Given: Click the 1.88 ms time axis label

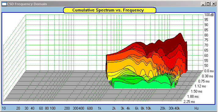Looking at the screenshot, I should (x=193, y=97).
